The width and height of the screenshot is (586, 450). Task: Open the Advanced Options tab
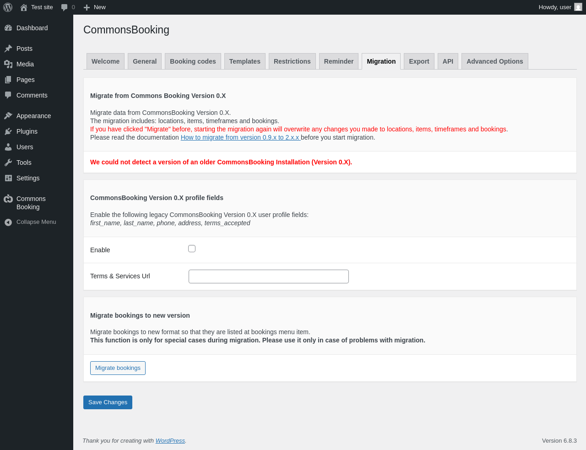494,61
